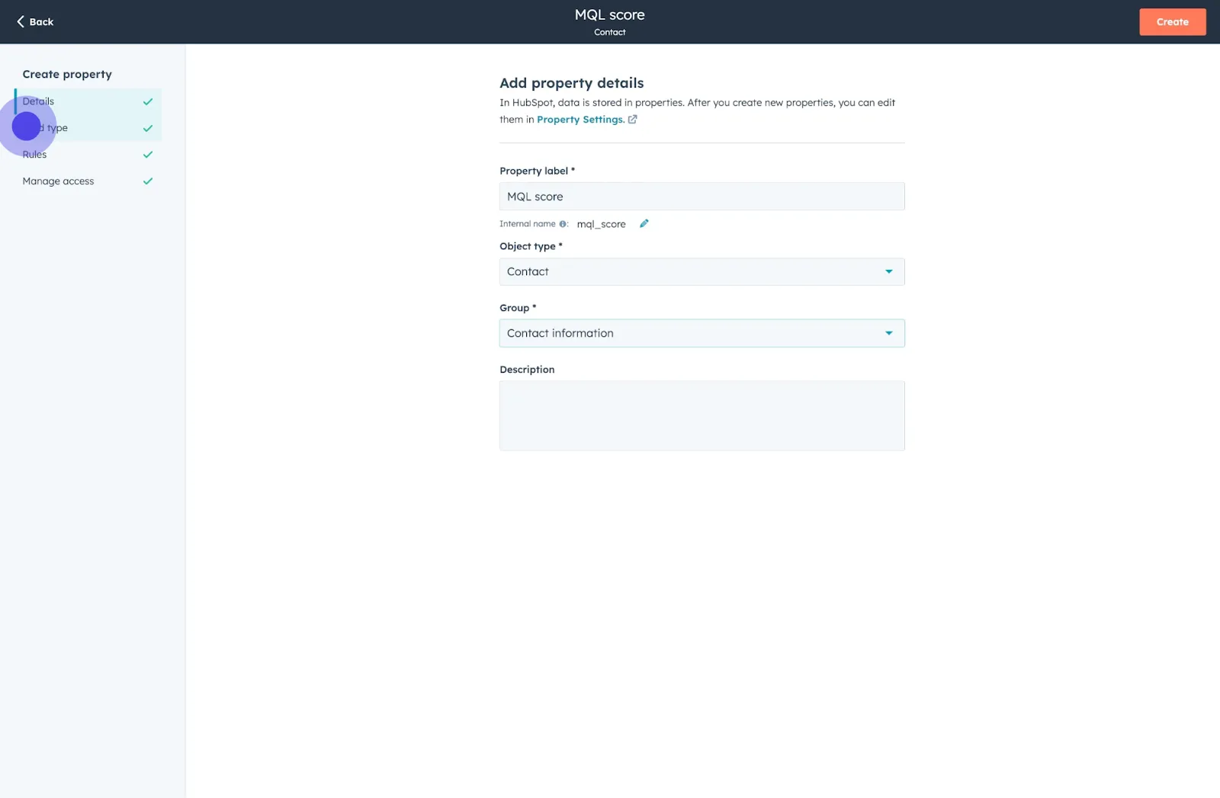This screenshot has height=798, width=1220.
Task: Click the checkmark beside Manage access step
Action: 148,181
